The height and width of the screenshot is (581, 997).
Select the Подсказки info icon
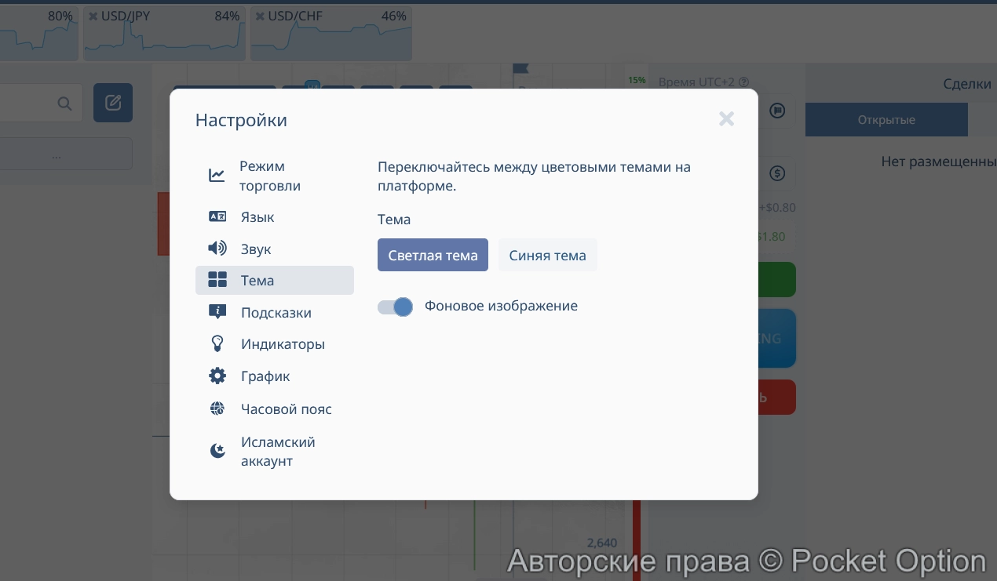[x=217, y=310]
